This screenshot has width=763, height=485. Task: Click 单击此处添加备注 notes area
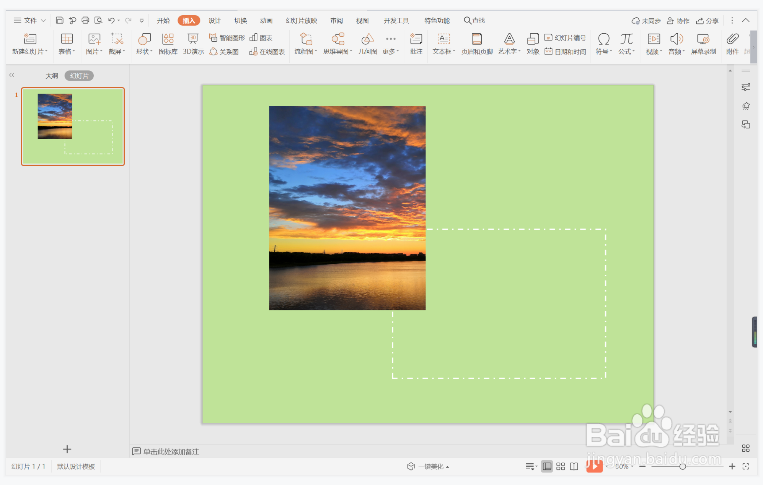(171, 451)
